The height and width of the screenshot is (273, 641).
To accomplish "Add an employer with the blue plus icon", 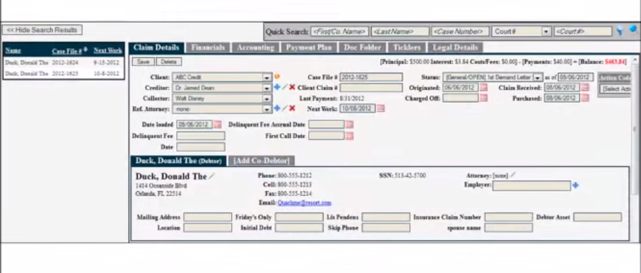I will [x=575, y=186].
